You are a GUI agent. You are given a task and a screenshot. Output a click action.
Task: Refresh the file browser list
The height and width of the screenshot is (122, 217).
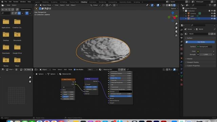point(13,9)
